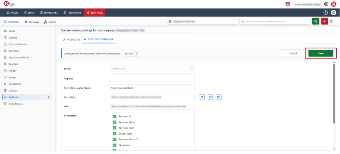Screen dimensions: 340x154
Task: Click the scrollbar down arrow
Action: 334,149
